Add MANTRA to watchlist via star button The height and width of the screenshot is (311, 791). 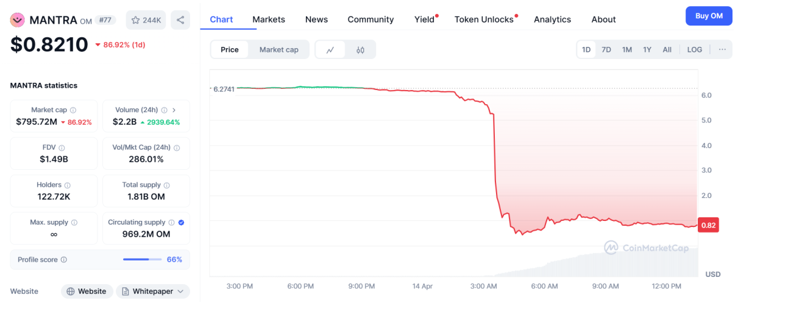pos(146,20)
